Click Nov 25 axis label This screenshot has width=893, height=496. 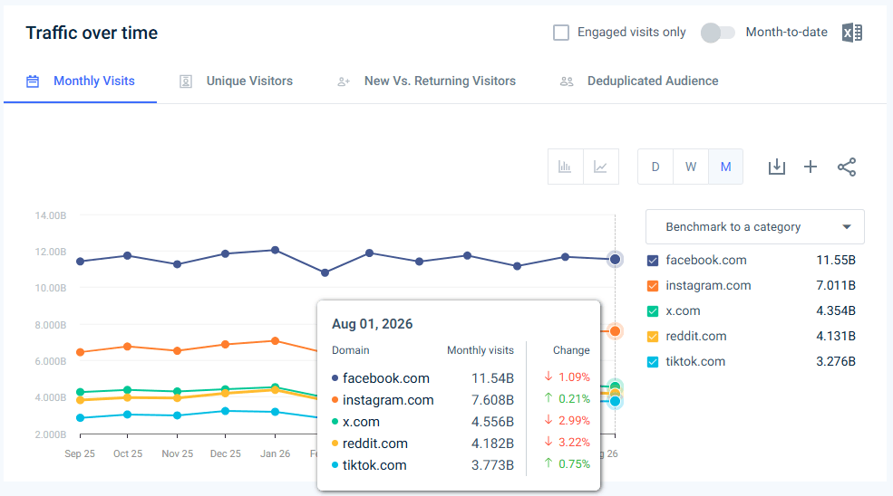point(177,453)
